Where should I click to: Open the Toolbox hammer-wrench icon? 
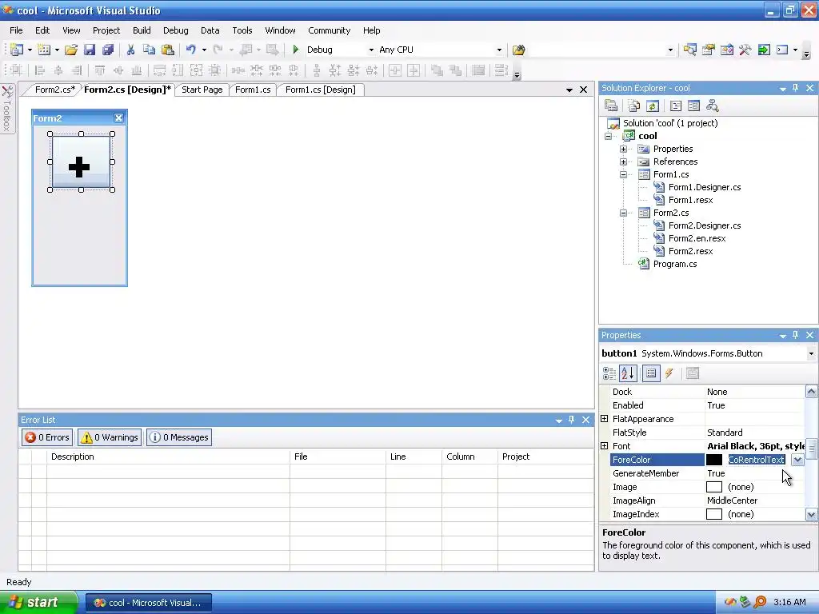pyautogui.click(x=745, y=50)
